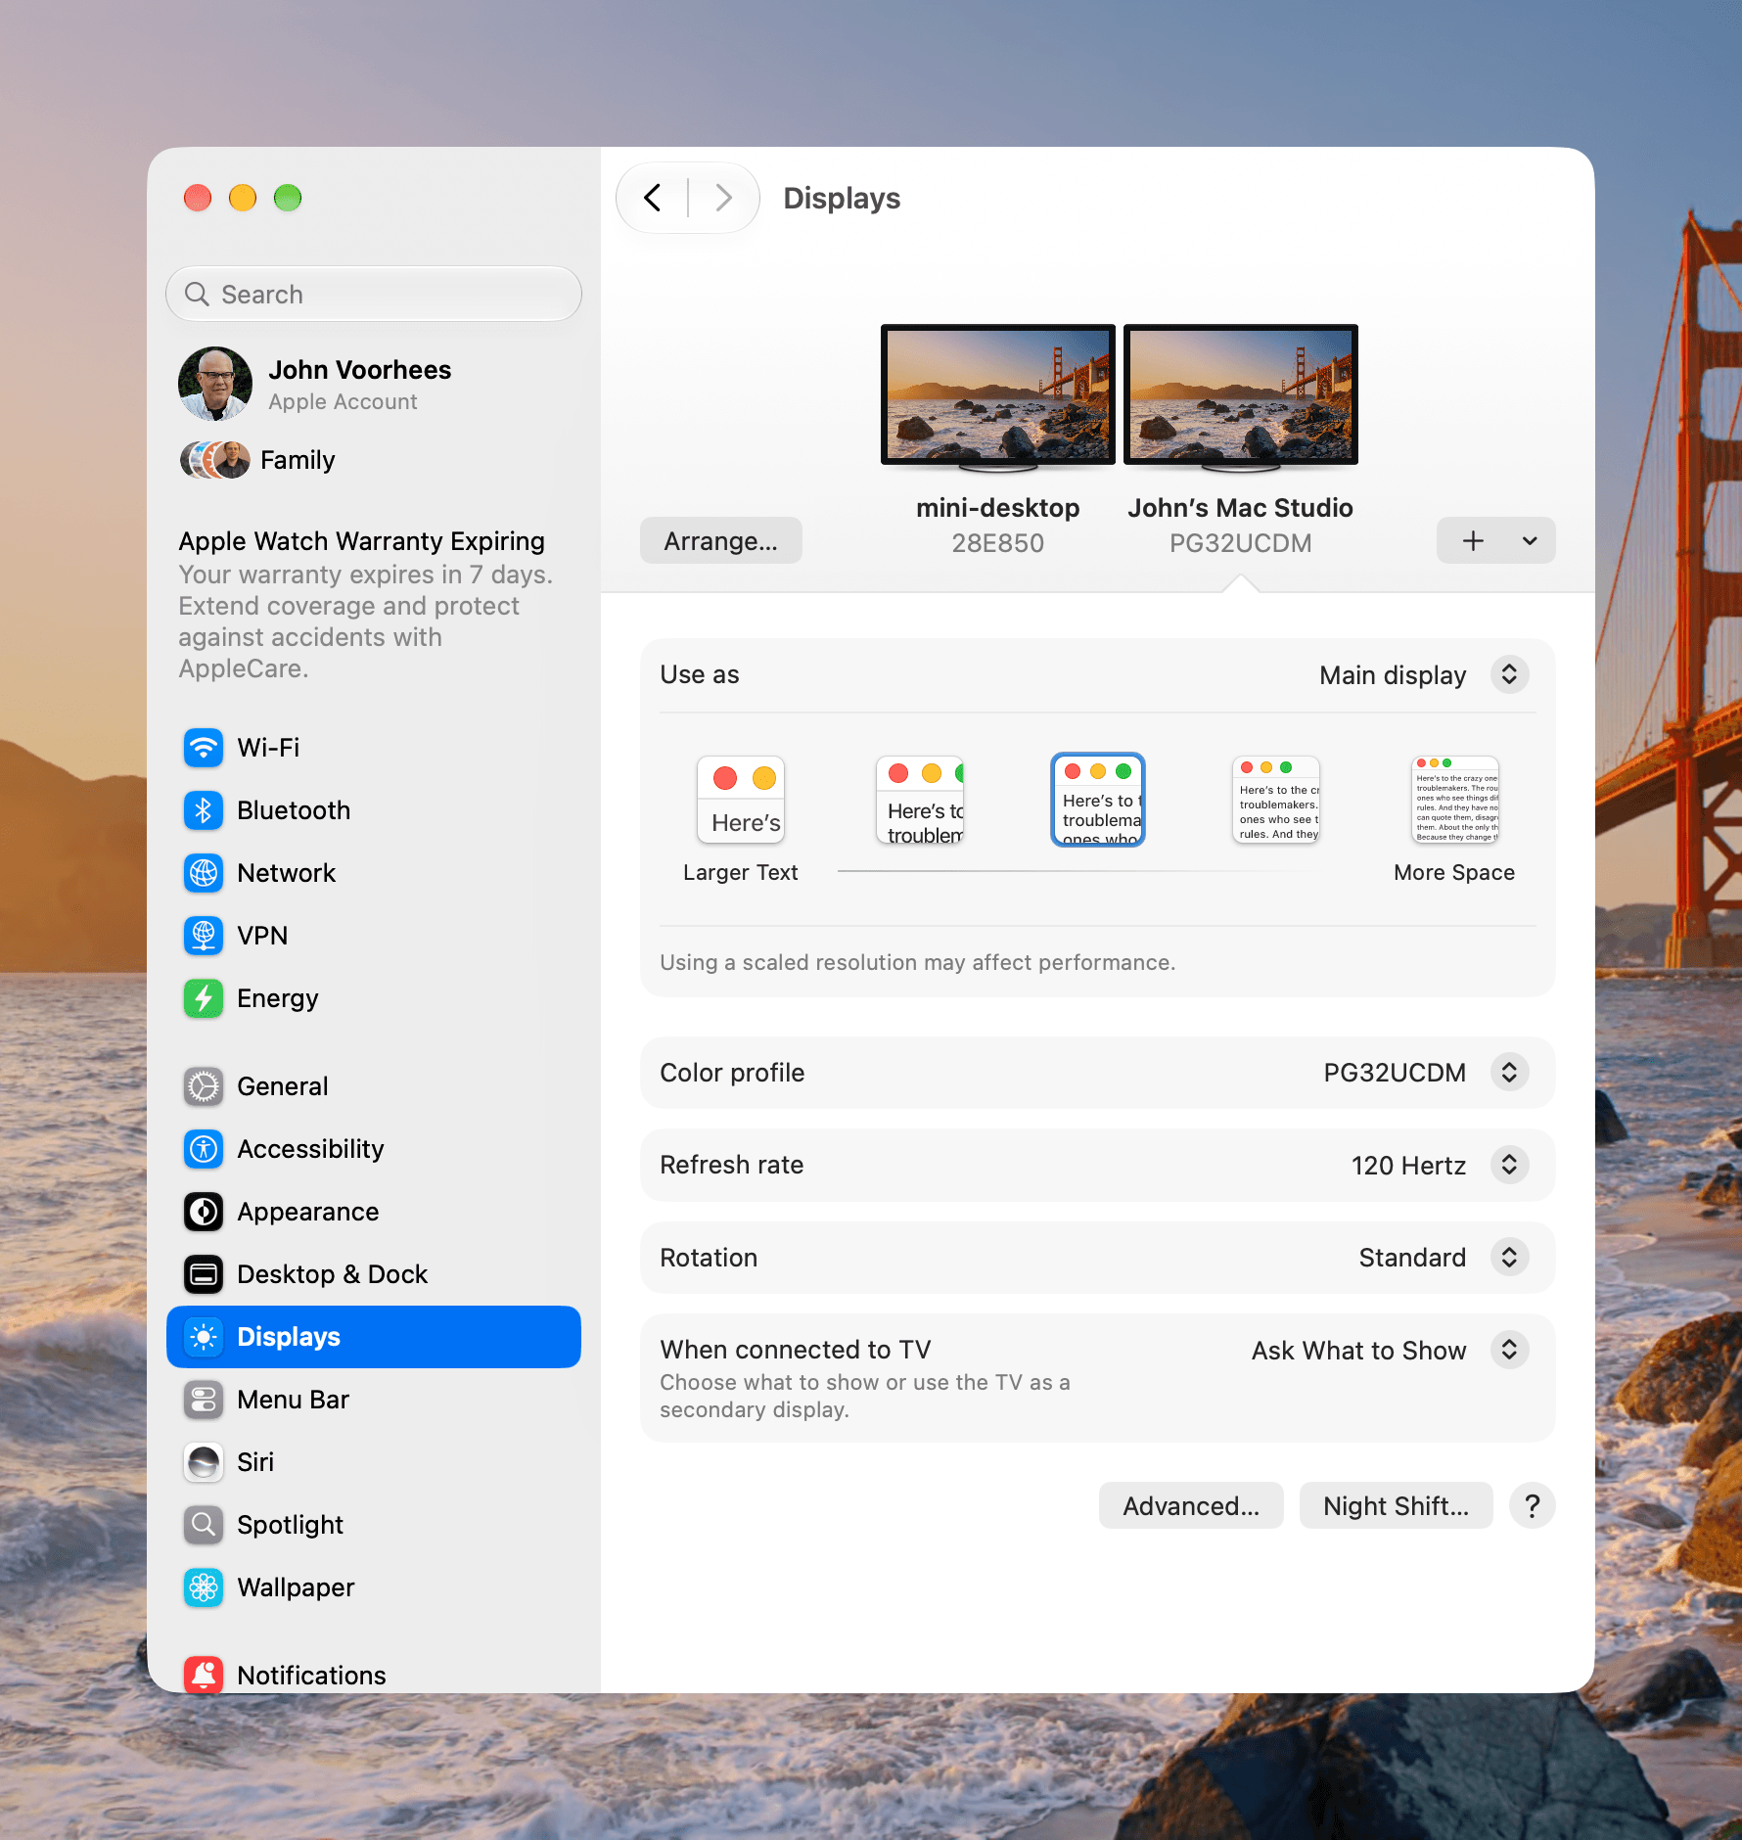Open Menu Bar settings pane
This screenshot has width=1742, height=1840.
(374, 1400)
